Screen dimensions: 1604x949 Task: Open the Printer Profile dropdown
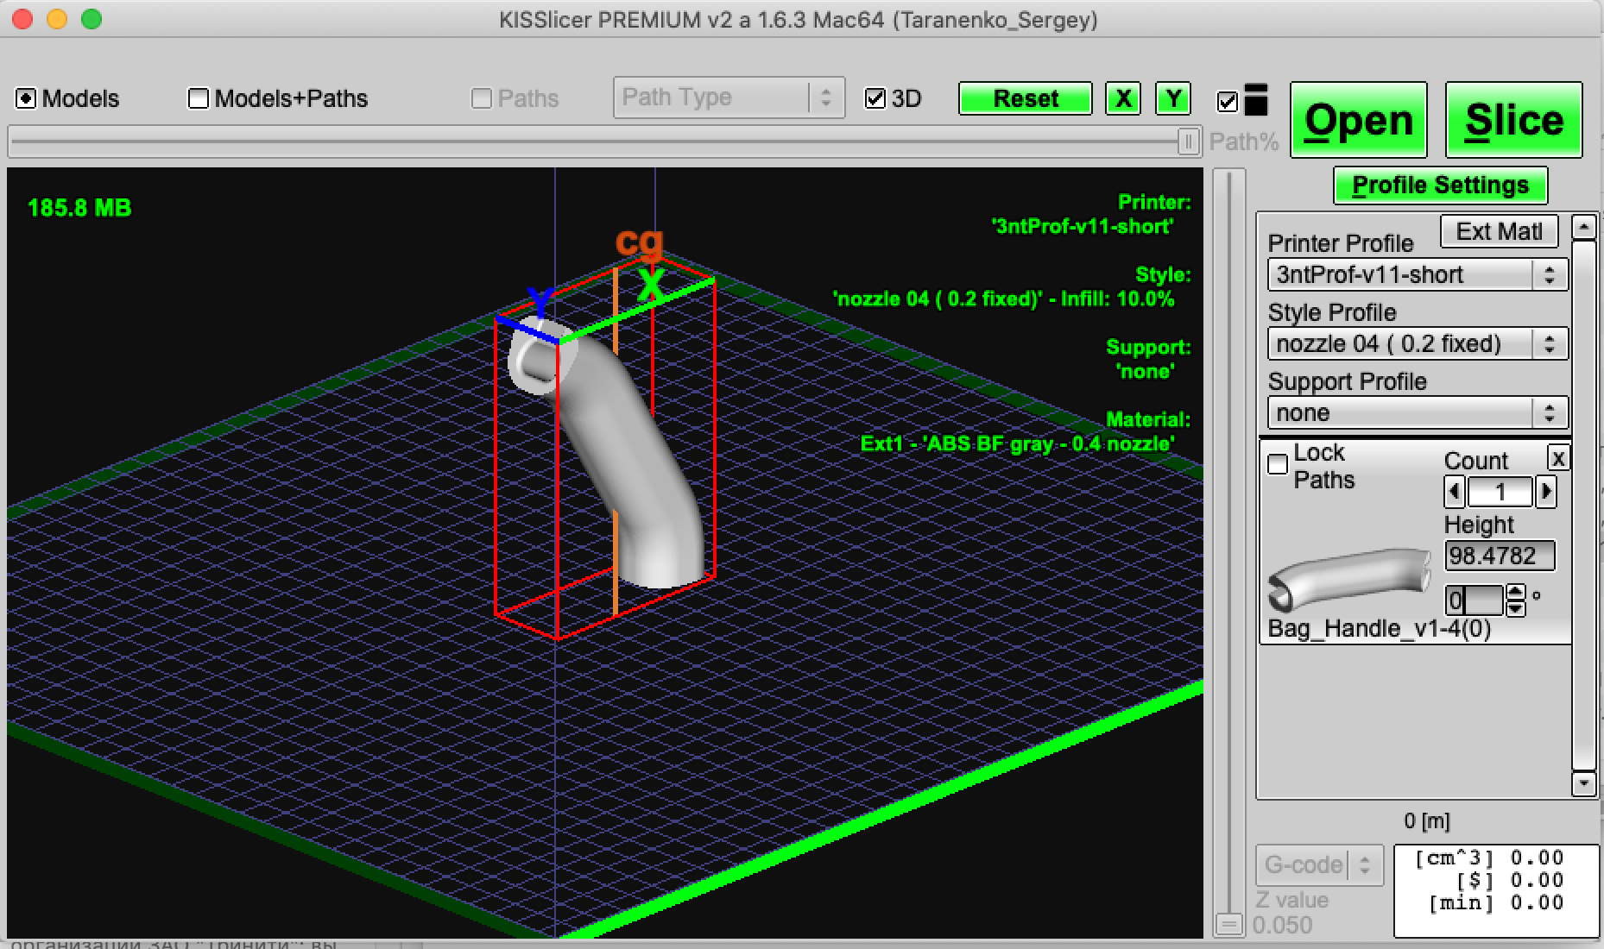coord(1417,275)
